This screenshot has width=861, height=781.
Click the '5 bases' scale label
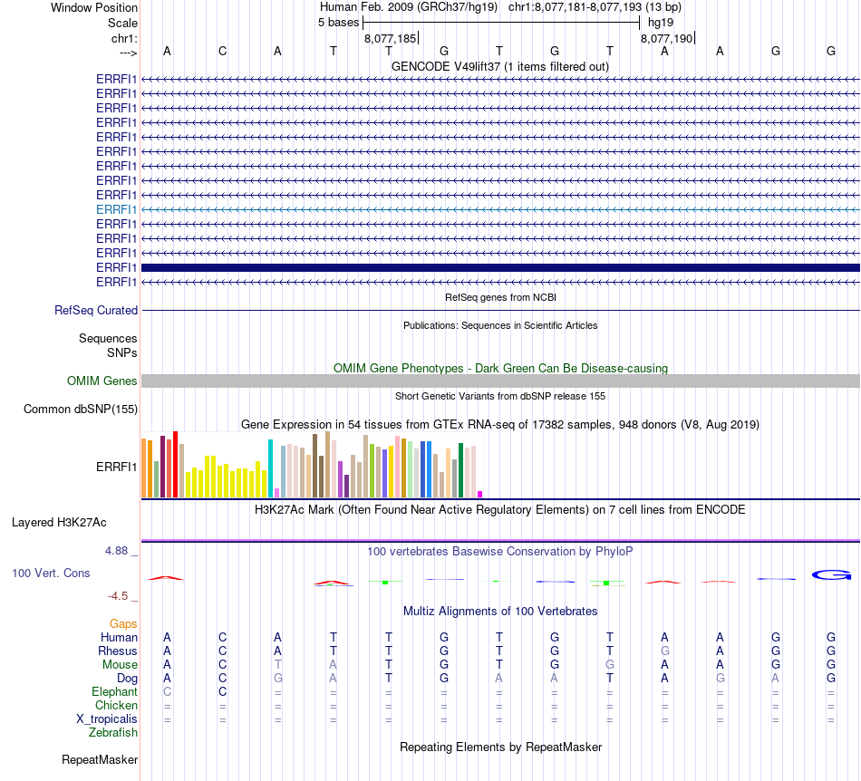click(338, 23)
